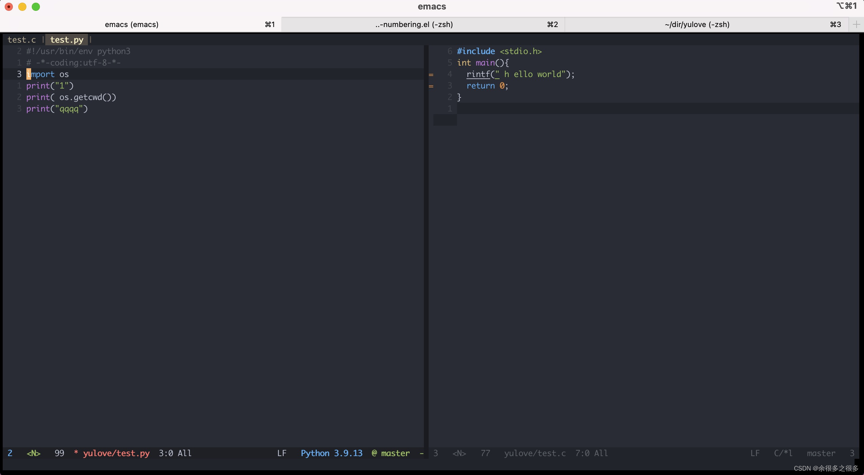Screen dimensions: 864x475
Task: Switch to the test.c tab
Action: pyautogui.click(x=21, y=39)
